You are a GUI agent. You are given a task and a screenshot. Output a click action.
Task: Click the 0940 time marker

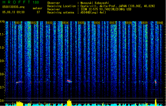tap(160, 23)
